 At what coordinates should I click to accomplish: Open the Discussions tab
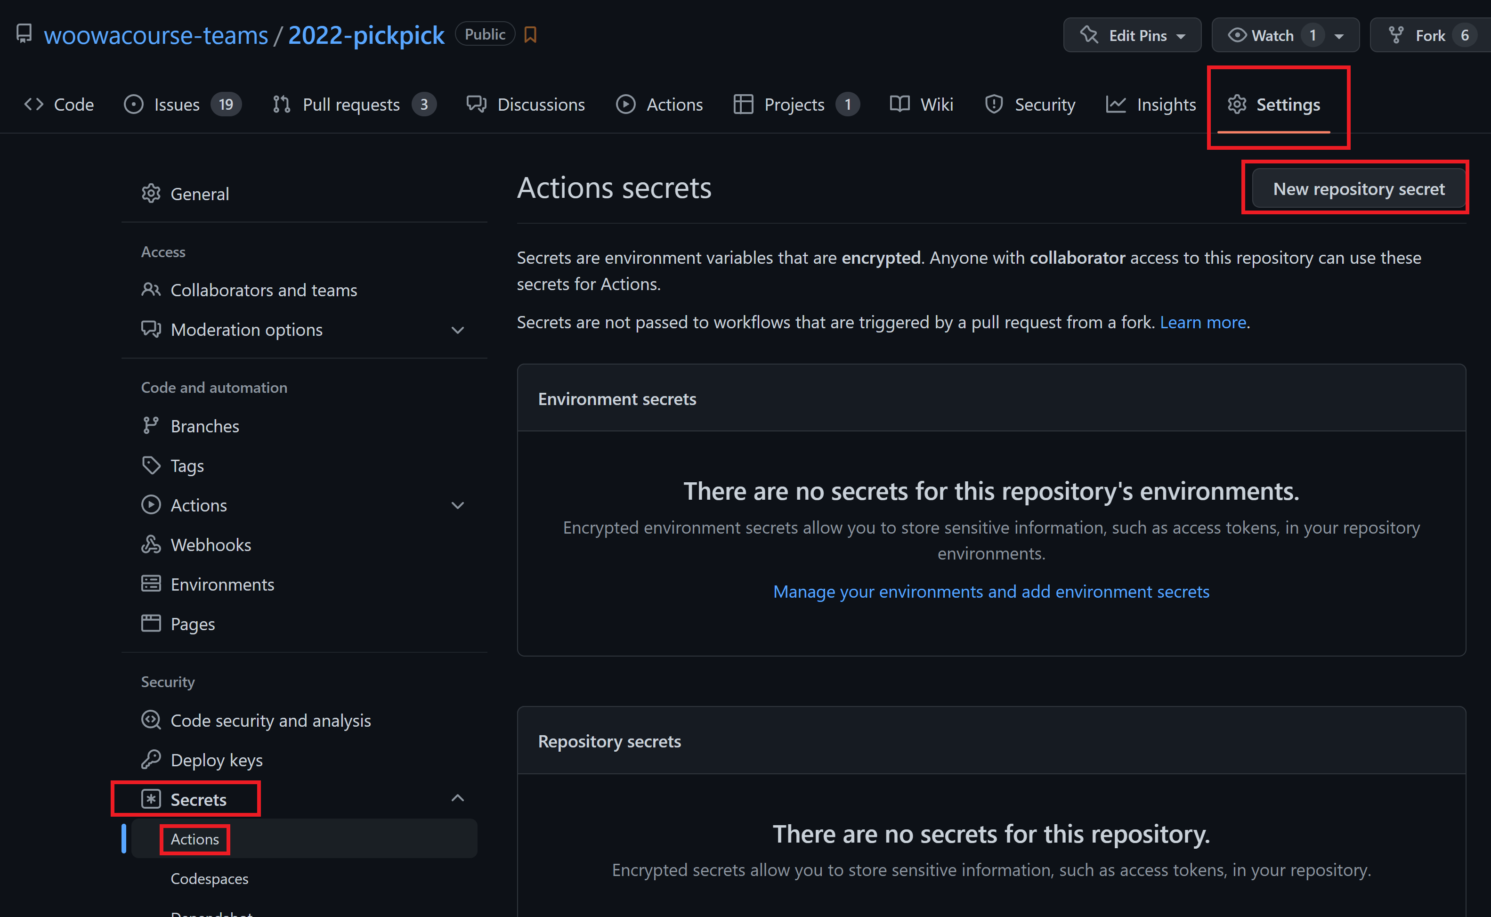click(x=526, y=104)
